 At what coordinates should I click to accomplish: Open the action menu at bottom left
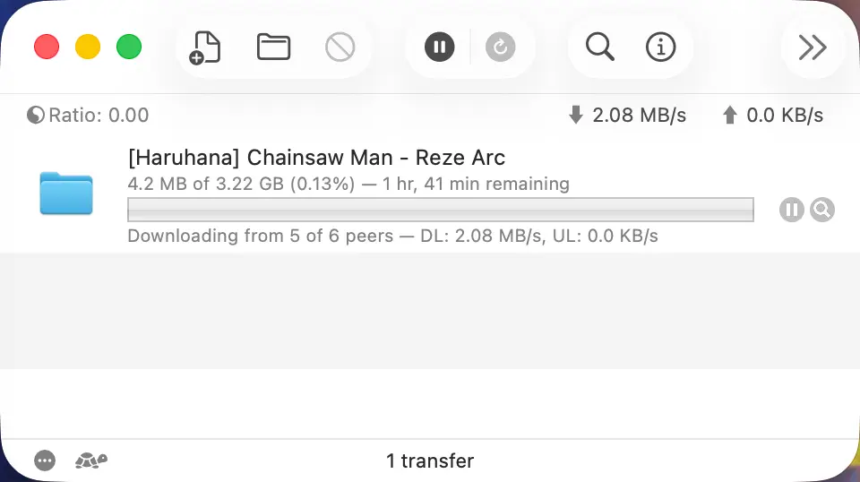(x=45, y=460)
